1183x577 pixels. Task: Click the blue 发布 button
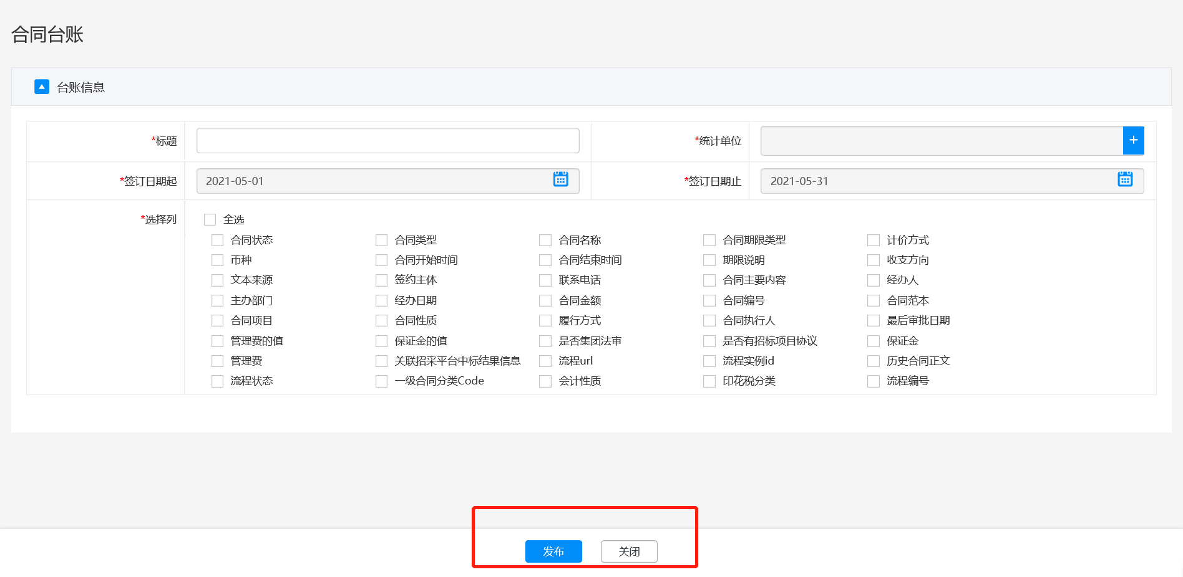click(x=553, y=551)
